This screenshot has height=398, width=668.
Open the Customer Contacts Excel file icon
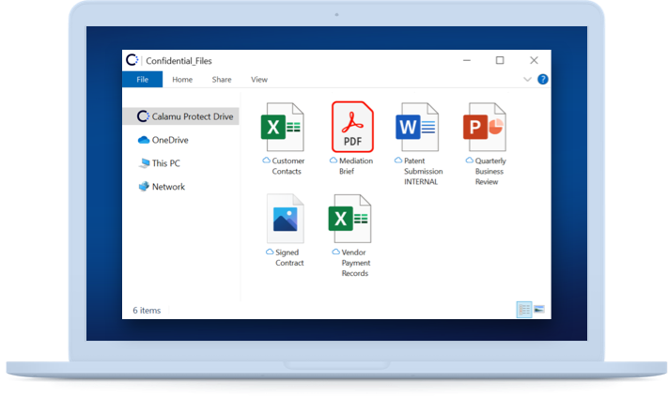[283, 127]
